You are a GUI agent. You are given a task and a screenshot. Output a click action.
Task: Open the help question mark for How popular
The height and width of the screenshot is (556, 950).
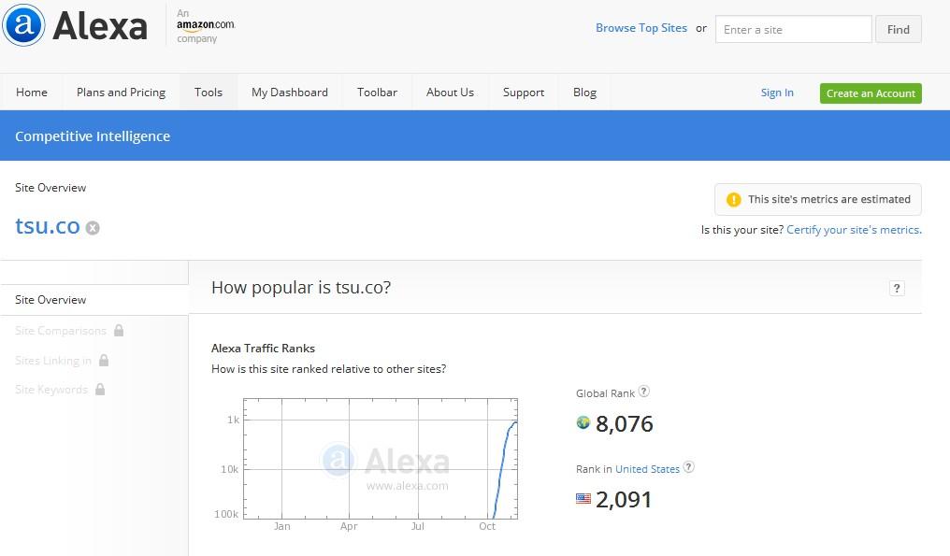(x=897, y=289)
